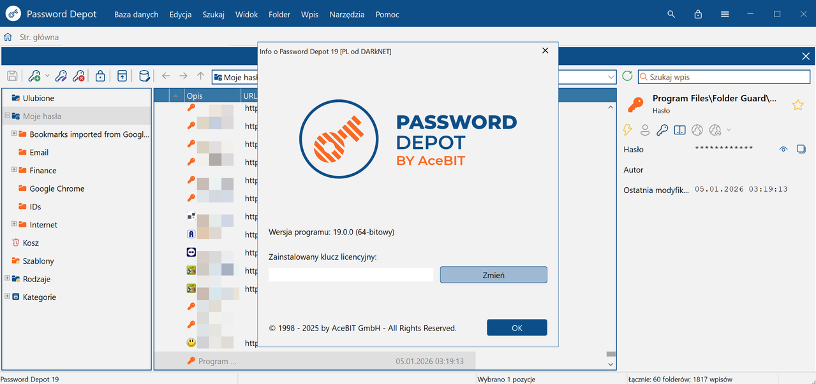Viewport: 816px width, 384px height.
Task: Lock the database with the toolbar padlock icon
Action: 100,76
